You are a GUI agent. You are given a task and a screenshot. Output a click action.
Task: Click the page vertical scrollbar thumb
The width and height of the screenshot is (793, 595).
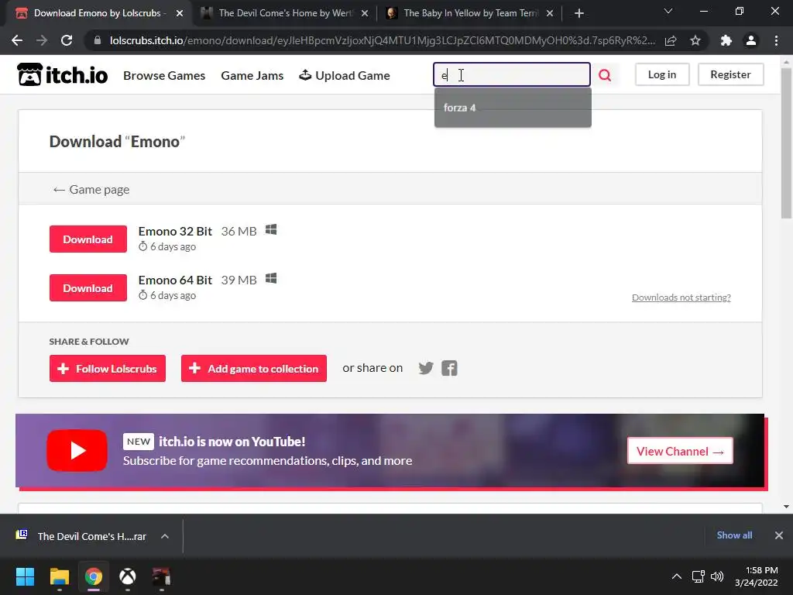(x=786, y=143)
